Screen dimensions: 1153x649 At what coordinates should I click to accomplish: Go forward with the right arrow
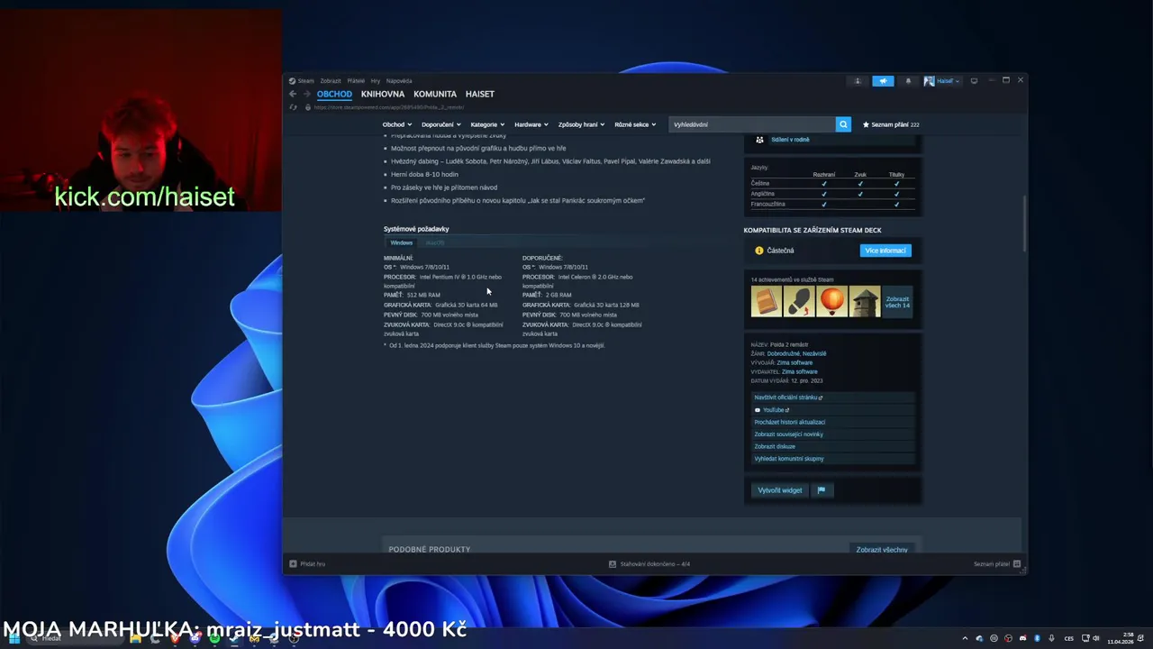pos(306,94)
